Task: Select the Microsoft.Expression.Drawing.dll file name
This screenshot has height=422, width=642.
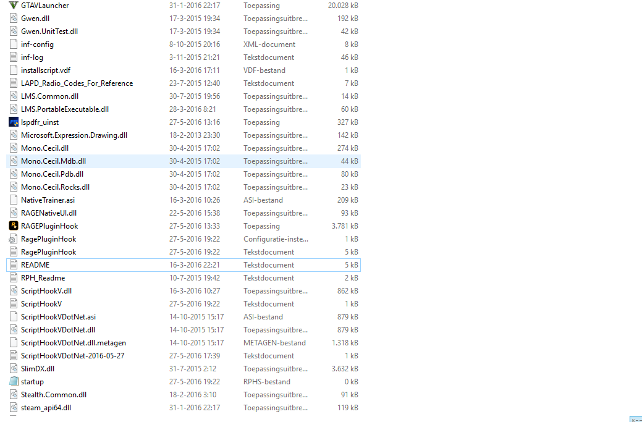Action: point(74,135)
